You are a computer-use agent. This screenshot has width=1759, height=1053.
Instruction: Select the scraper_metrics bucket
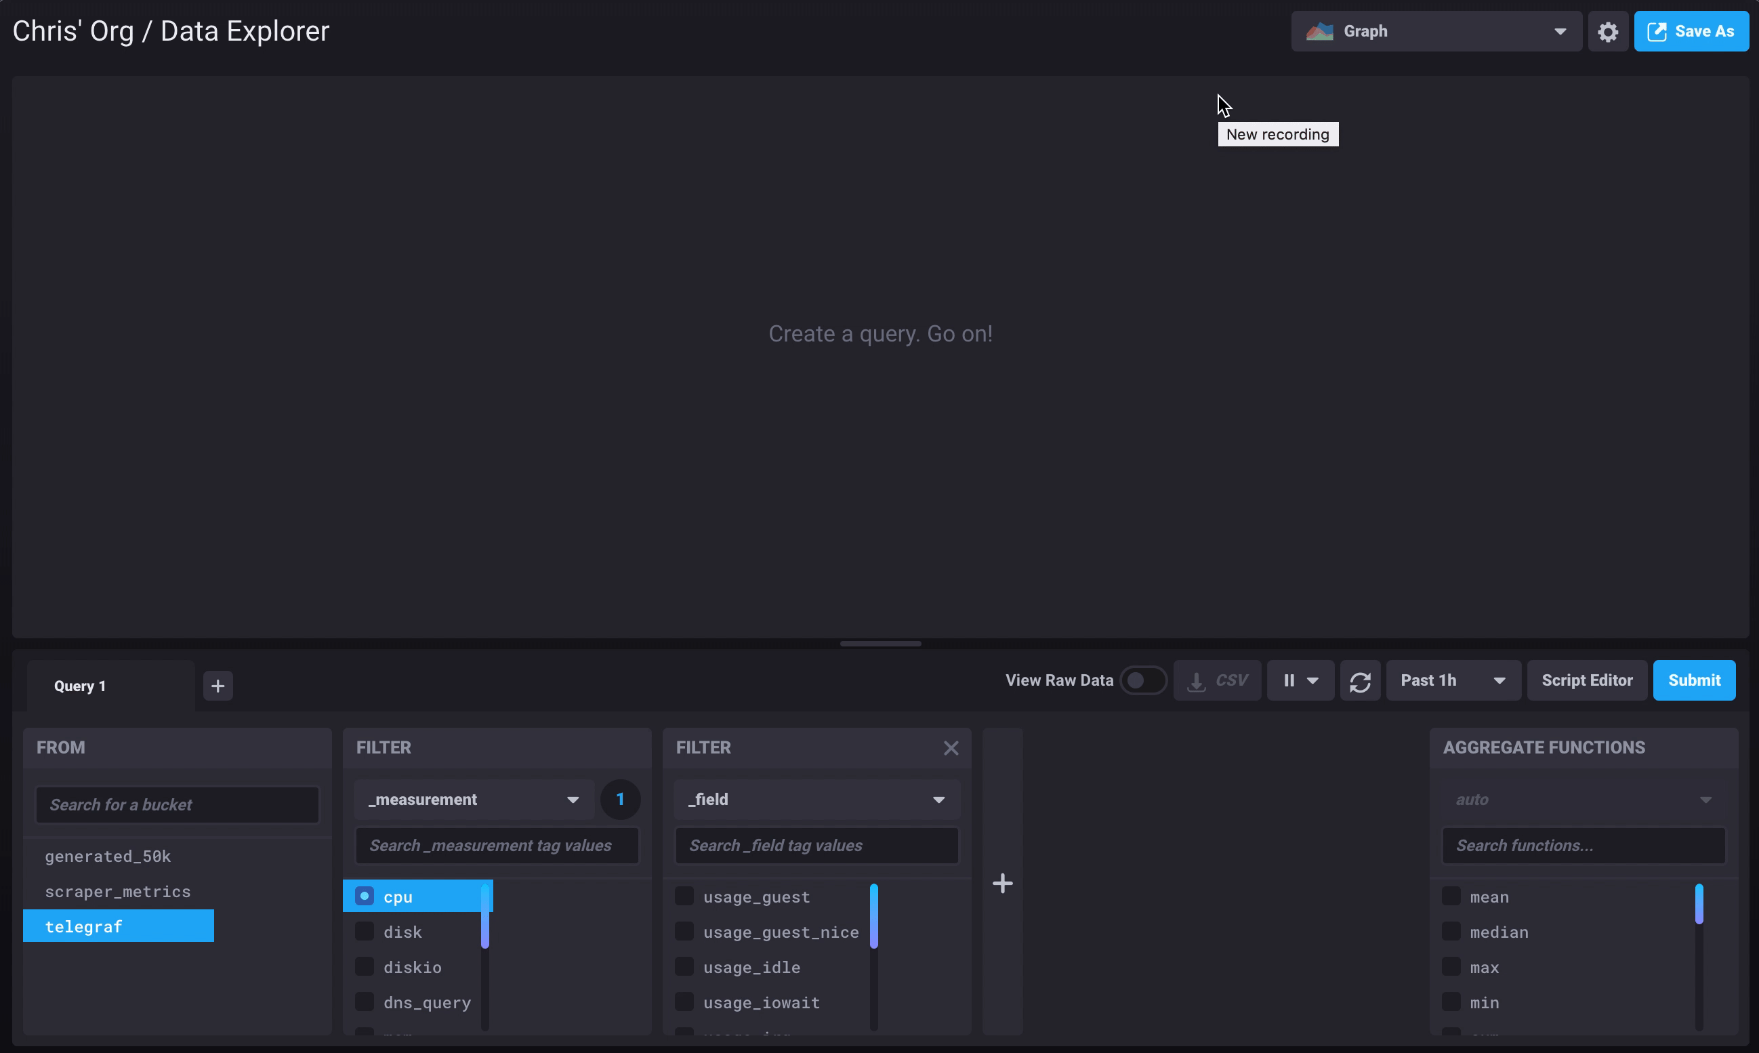[118, 891]
